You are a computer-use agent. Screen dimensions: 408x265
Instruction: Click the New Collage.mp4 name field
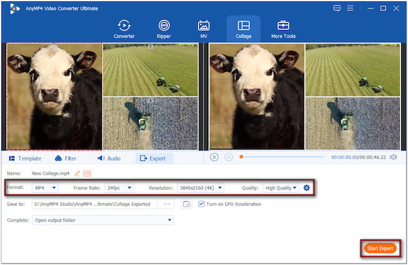(x=51, y=173)
